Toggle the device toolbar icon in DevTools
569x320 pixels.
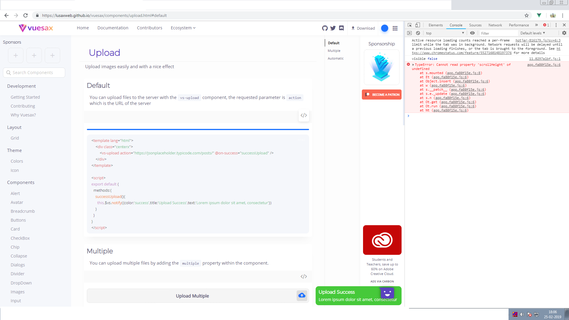point(418,25)
